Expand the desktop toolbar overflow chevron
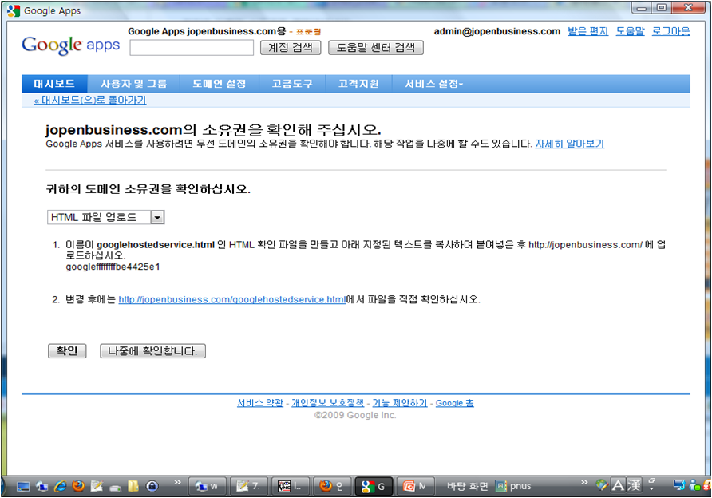The height and width of the screenshot is (498, 712). pos(584,482)
